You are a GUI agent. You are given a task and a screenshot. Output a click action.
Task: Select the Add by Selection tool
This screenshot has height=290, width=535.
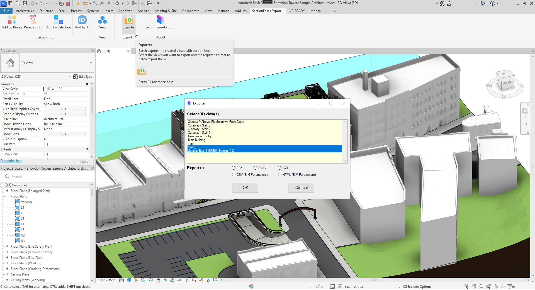59,20
